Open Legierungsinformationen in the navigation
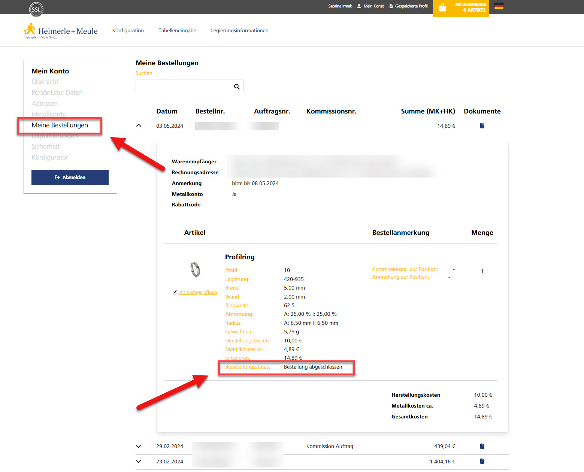 tap(239, 30)
